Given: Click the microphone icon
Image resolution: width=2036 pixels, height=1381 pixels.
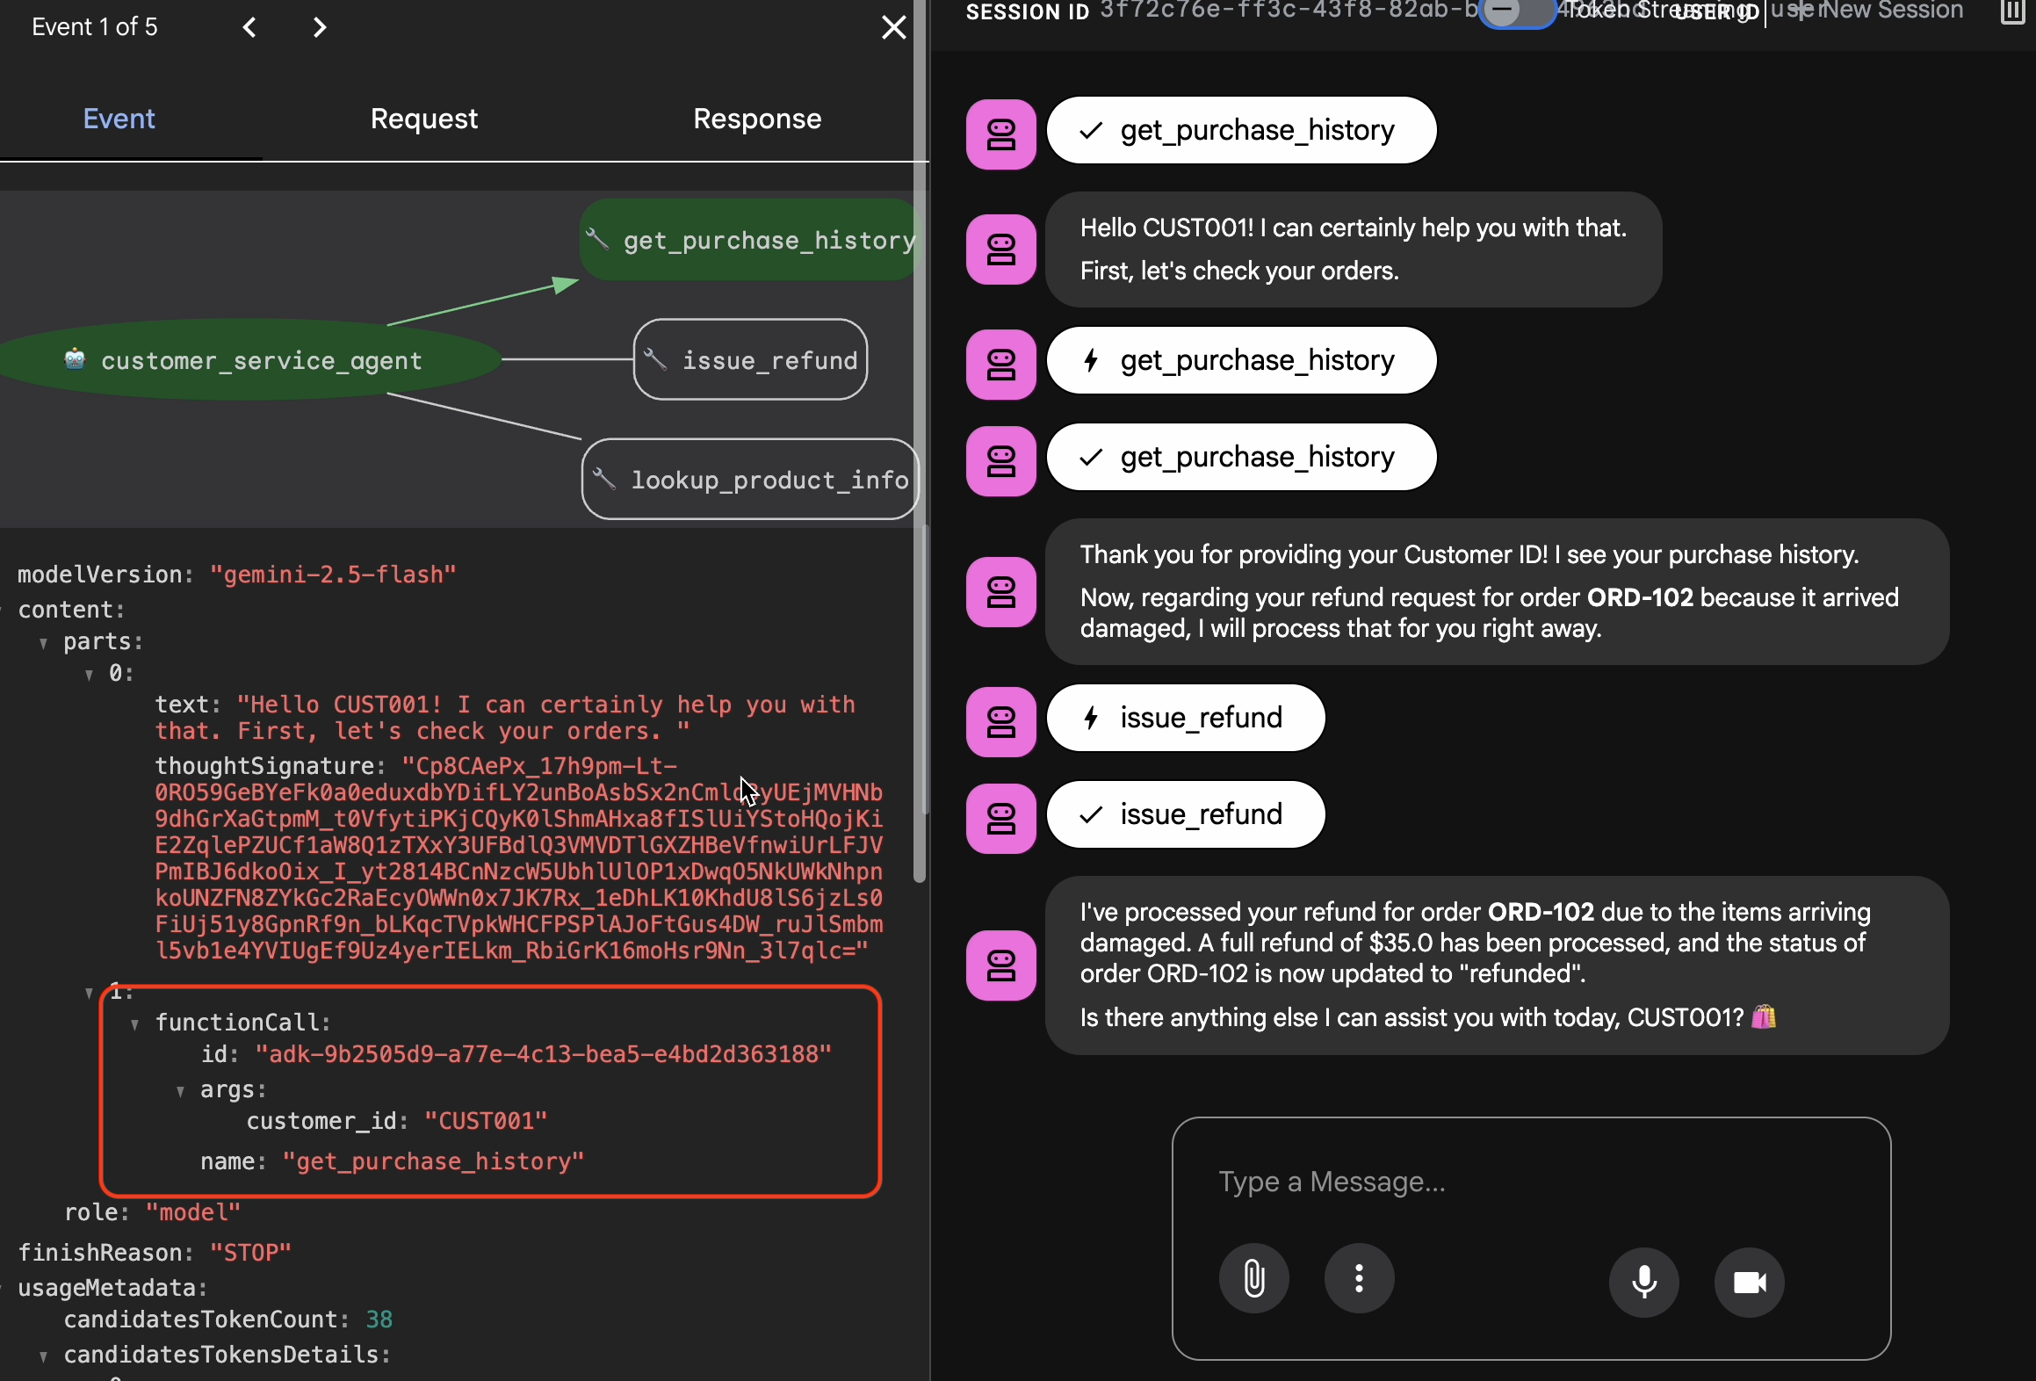Looking at the screenshot, I should tap(1643, 1283).
